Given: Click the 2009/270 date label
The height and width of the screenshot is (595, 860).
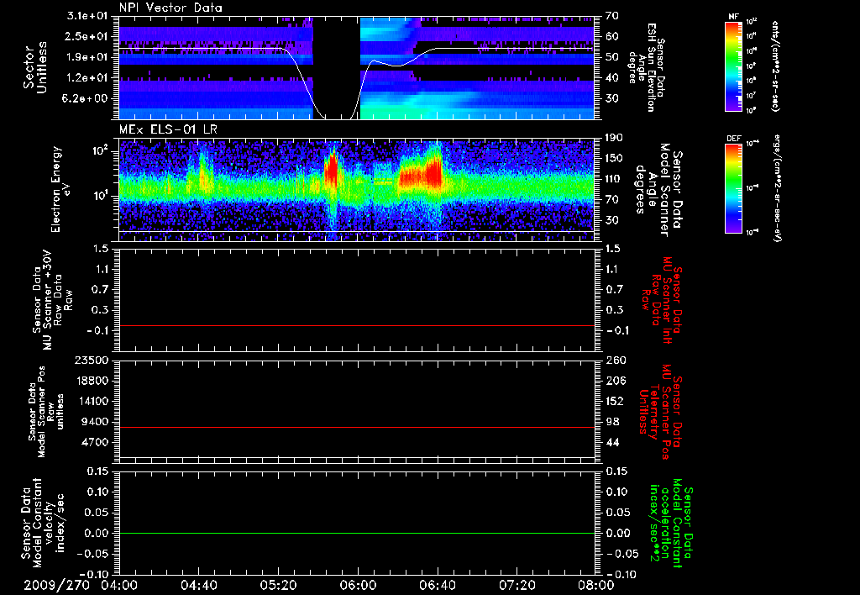Looking at the screenshot, I should 56,585.
